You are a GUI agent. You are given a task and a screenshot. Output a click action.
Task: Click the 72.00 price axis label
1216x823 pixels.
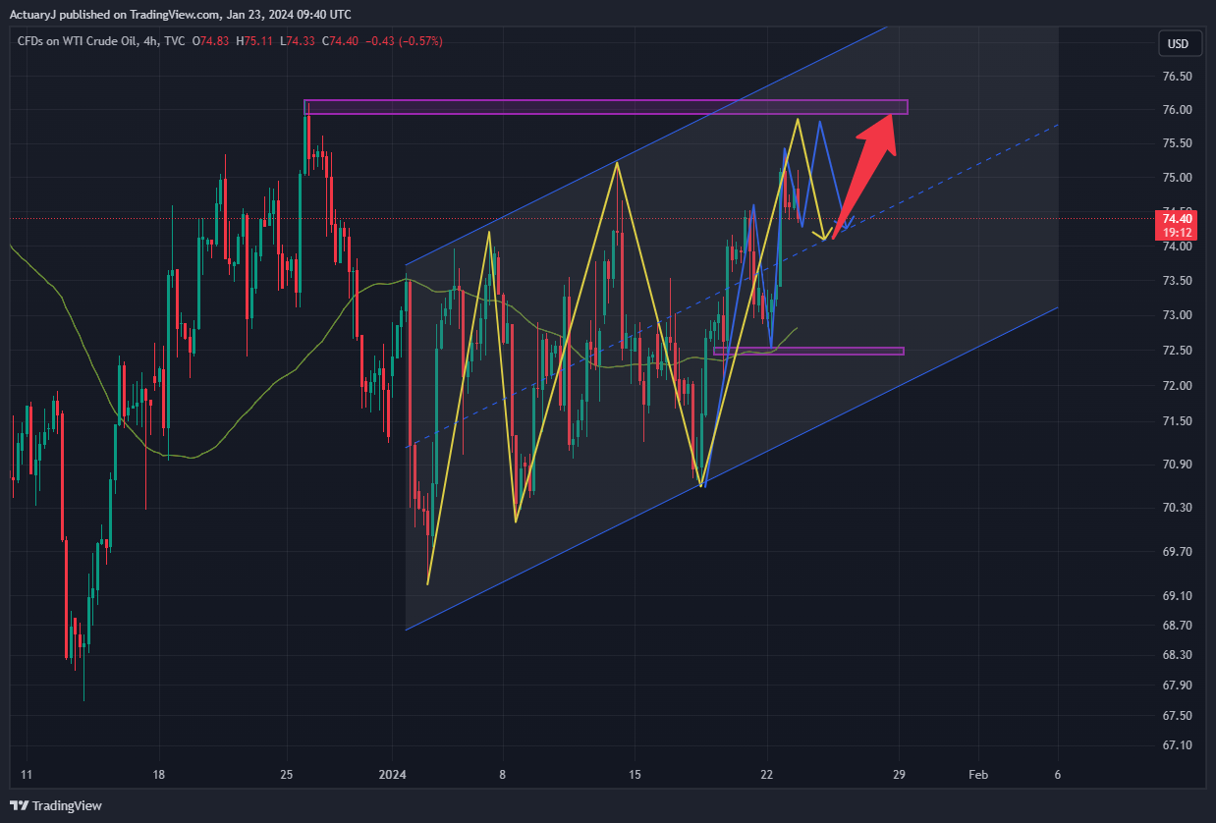1178,386
